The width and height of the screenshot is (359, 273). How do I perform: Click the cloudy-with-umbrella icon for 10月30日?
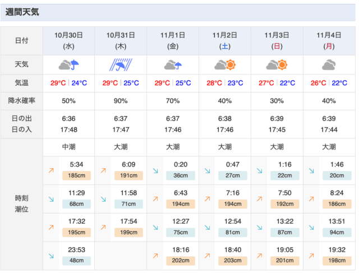click(69, 65)
